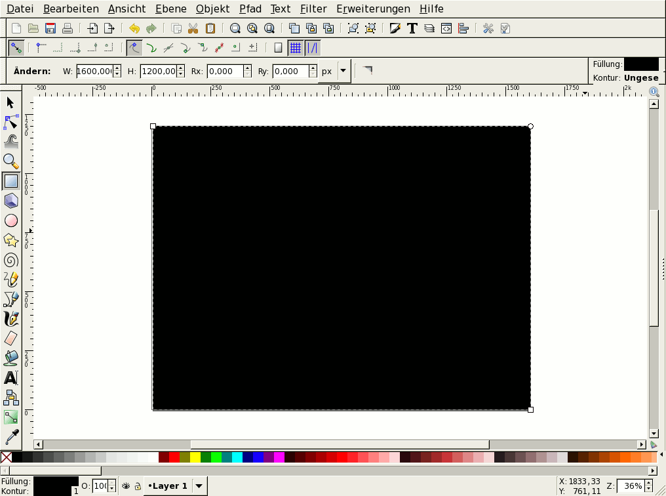Open the Text tool in toolbox

click(11, 378)
